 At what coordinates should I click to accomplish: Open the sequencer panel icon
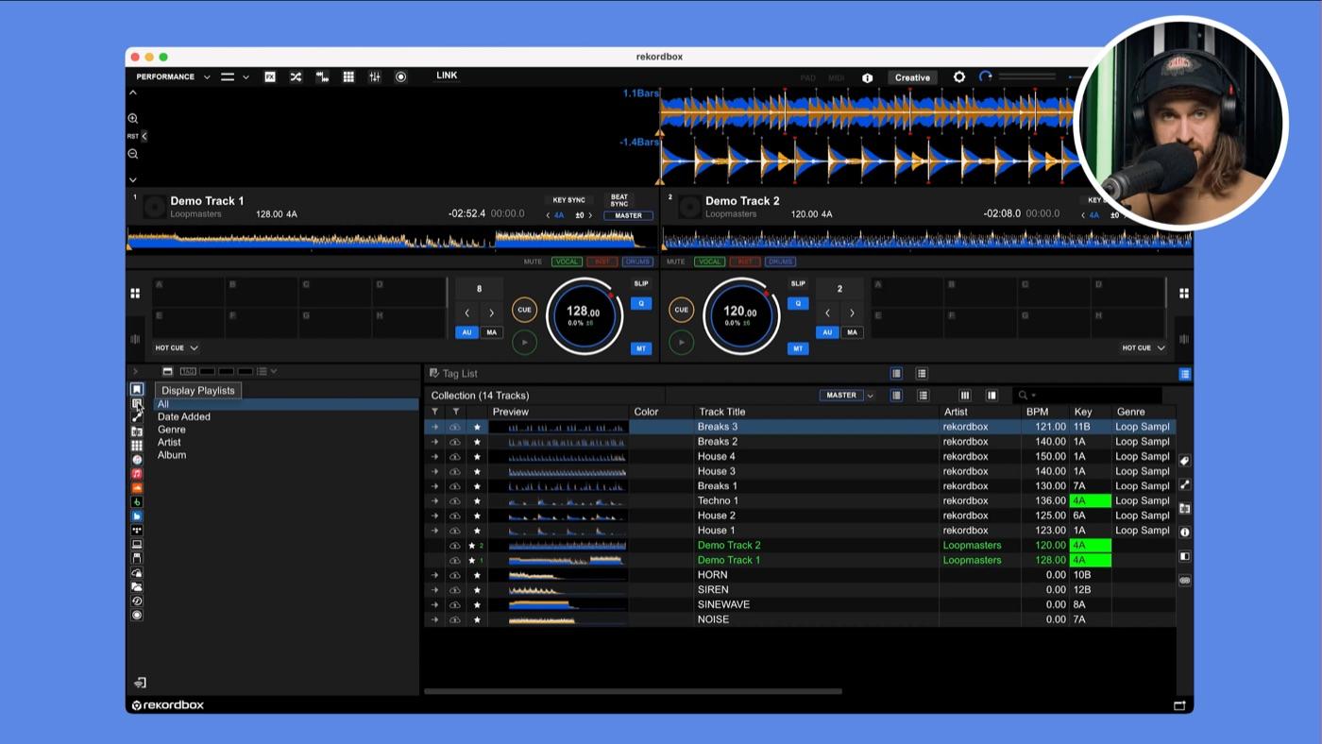tap(322, 76)
